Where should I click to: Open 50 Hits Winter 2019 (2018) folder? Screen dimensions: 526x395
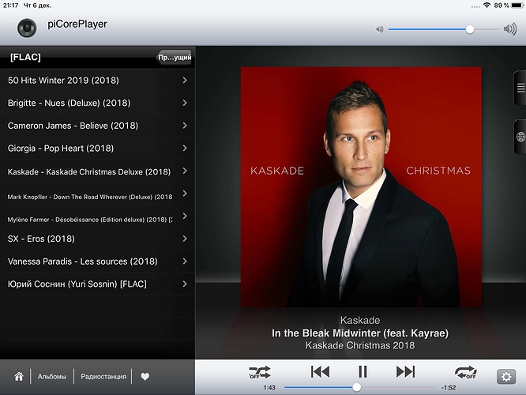tap(97, 81)
